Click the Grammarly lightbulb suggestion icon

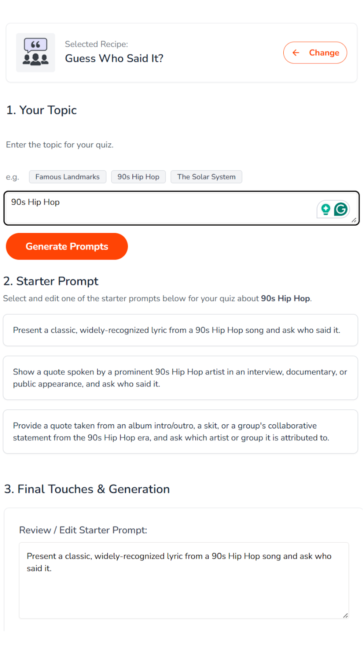tap(326, 209)
